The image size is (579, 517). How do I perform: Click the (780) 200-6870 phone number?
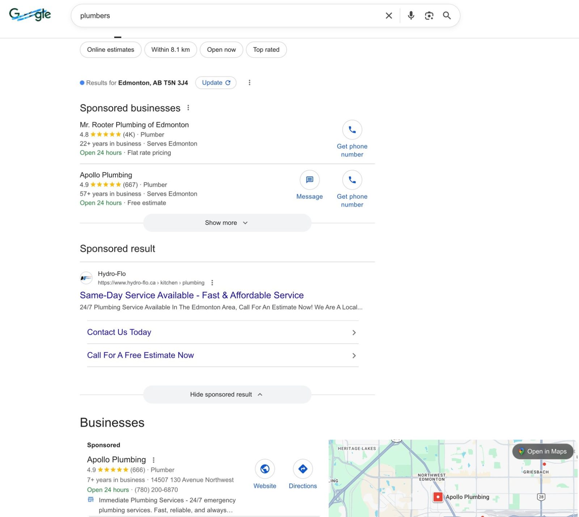click(156, 490)
